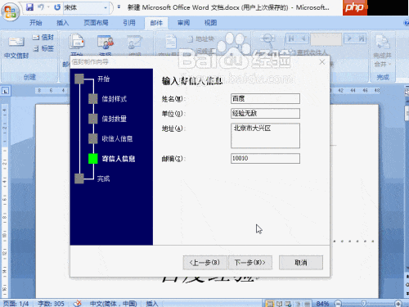Expand the Undo history dropdown arrow
Screen dimensions: 409x307
point(48,7)
